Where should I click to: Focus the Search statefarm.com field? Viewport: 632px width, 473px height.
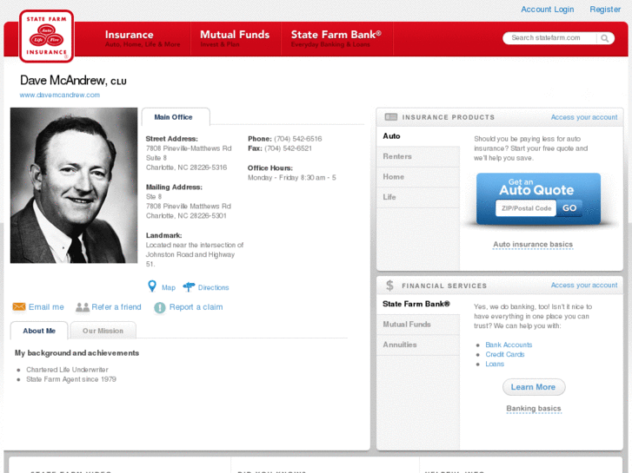549,38
